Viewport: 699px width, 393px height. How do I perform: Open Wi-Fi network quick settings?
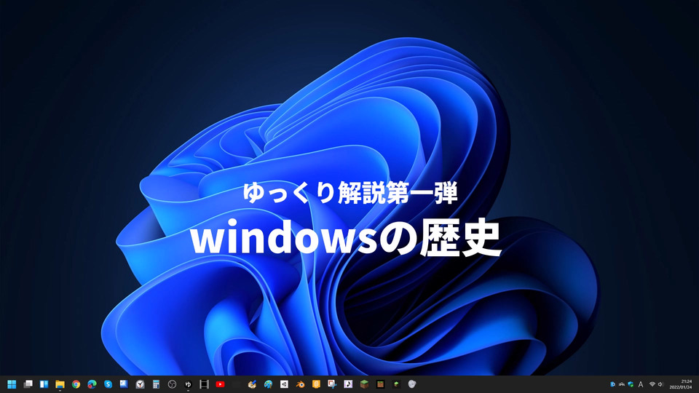[x=652, y=384]
